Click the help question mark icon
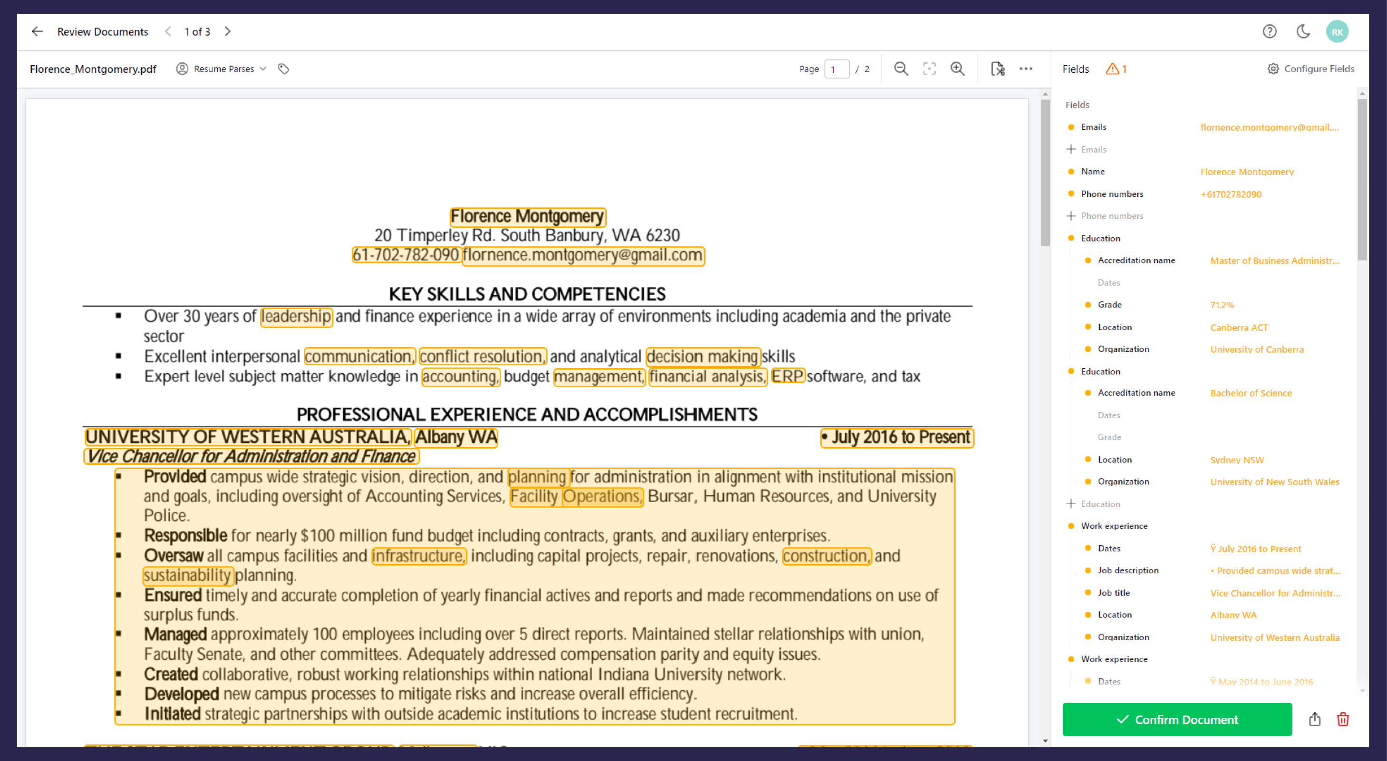Viewport: 1387px width, 761px height. tap(1270, 32)
